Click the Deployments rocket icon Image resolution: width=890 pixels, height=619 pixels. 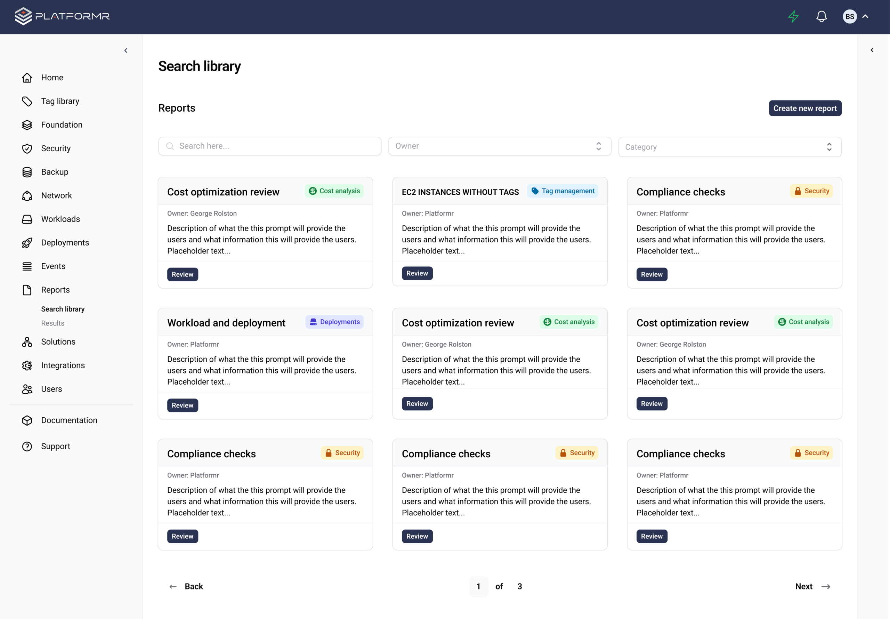pyautogui.click(x=27, y=243)
